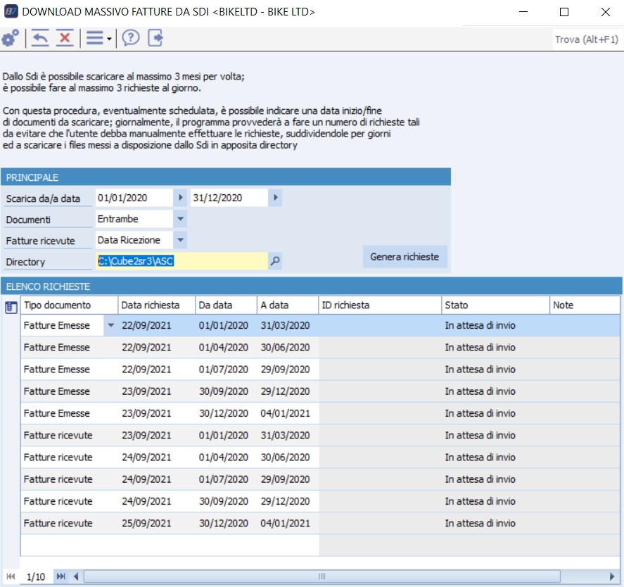
Task: Expand the Fatture ricevute dropdown
Action: [180, 241]
